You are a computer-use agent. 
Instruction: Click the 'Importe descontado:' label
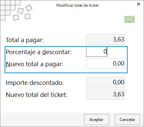(35, 83)
